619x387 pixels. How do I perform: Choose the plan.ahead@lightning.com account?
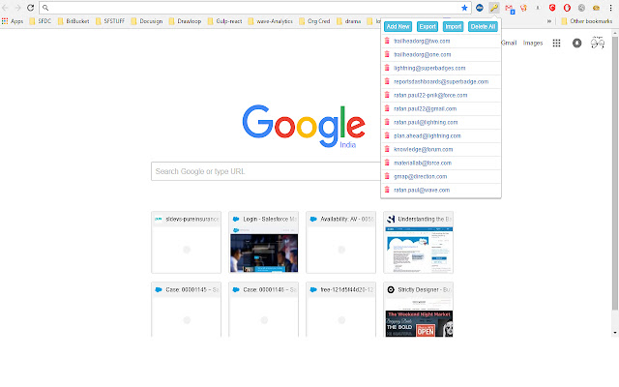click(x=427, y=135)
